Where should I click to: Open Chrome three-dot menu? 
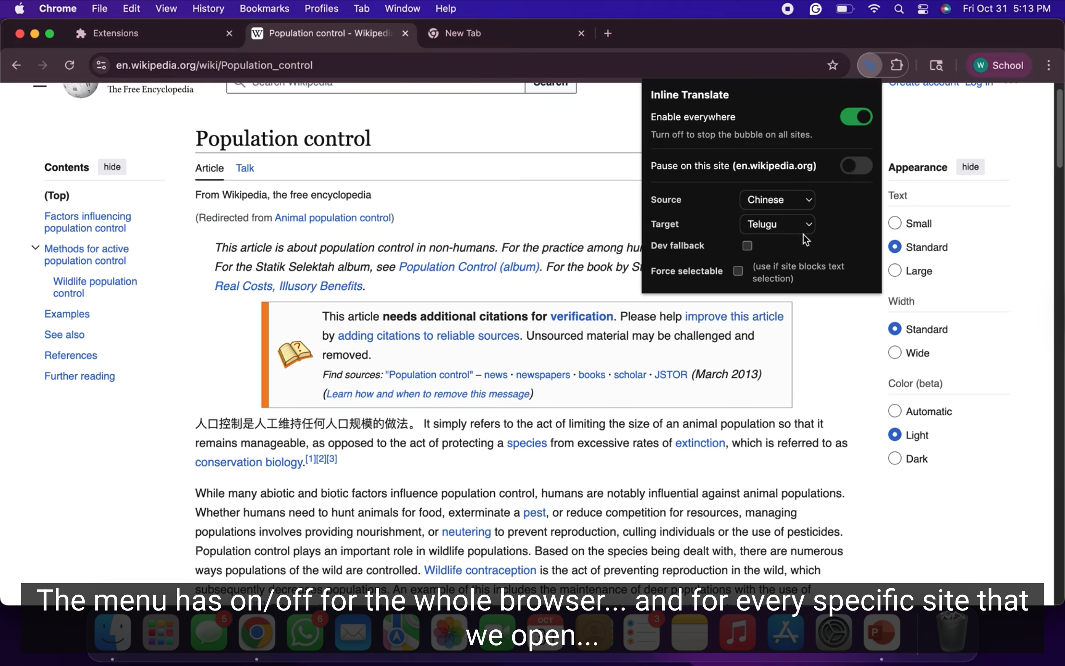1048,65
